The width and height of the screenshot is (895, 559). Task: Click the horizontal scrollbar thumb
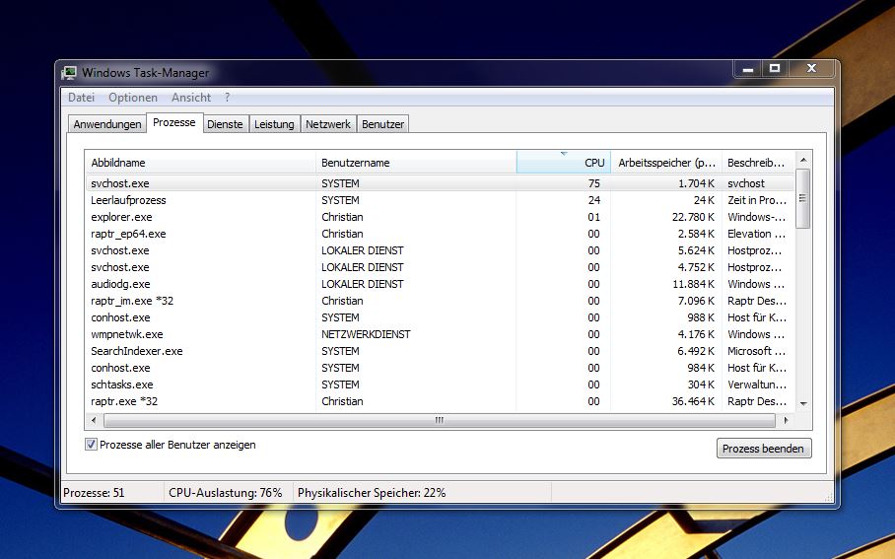point(440,420)
